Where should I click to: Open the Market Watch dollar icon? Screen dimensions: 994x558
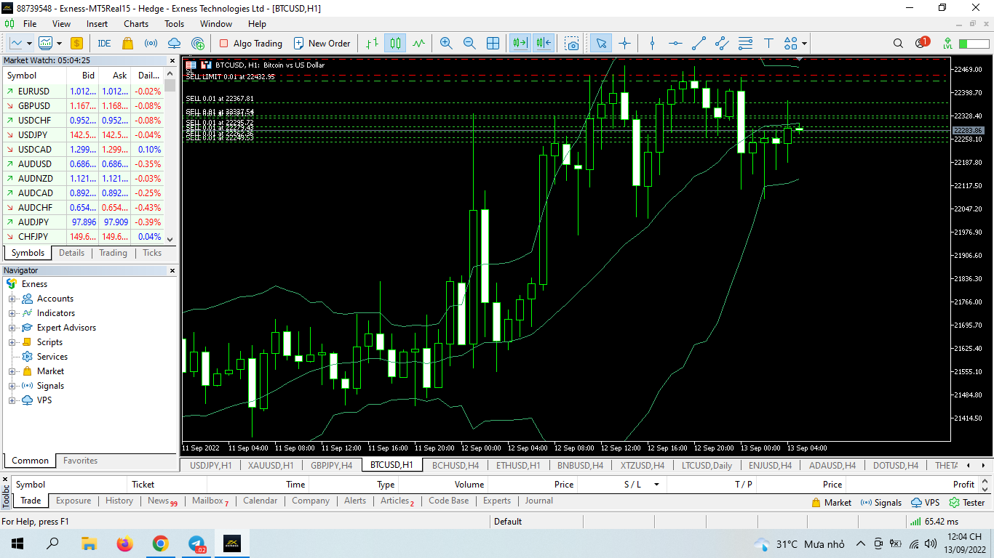[76, 43]
